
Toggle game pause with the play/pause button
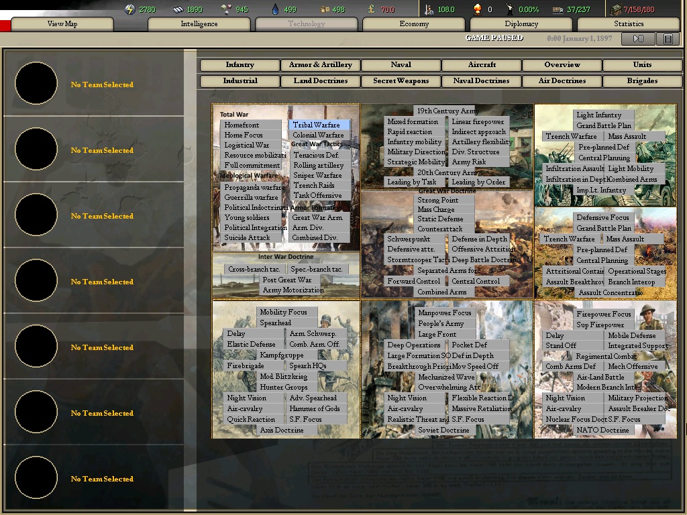coord(638,39)
